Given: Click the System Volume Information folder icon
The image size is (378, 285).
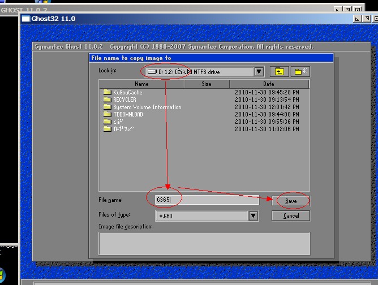Looking at the screenshot, I should [107, 107].
